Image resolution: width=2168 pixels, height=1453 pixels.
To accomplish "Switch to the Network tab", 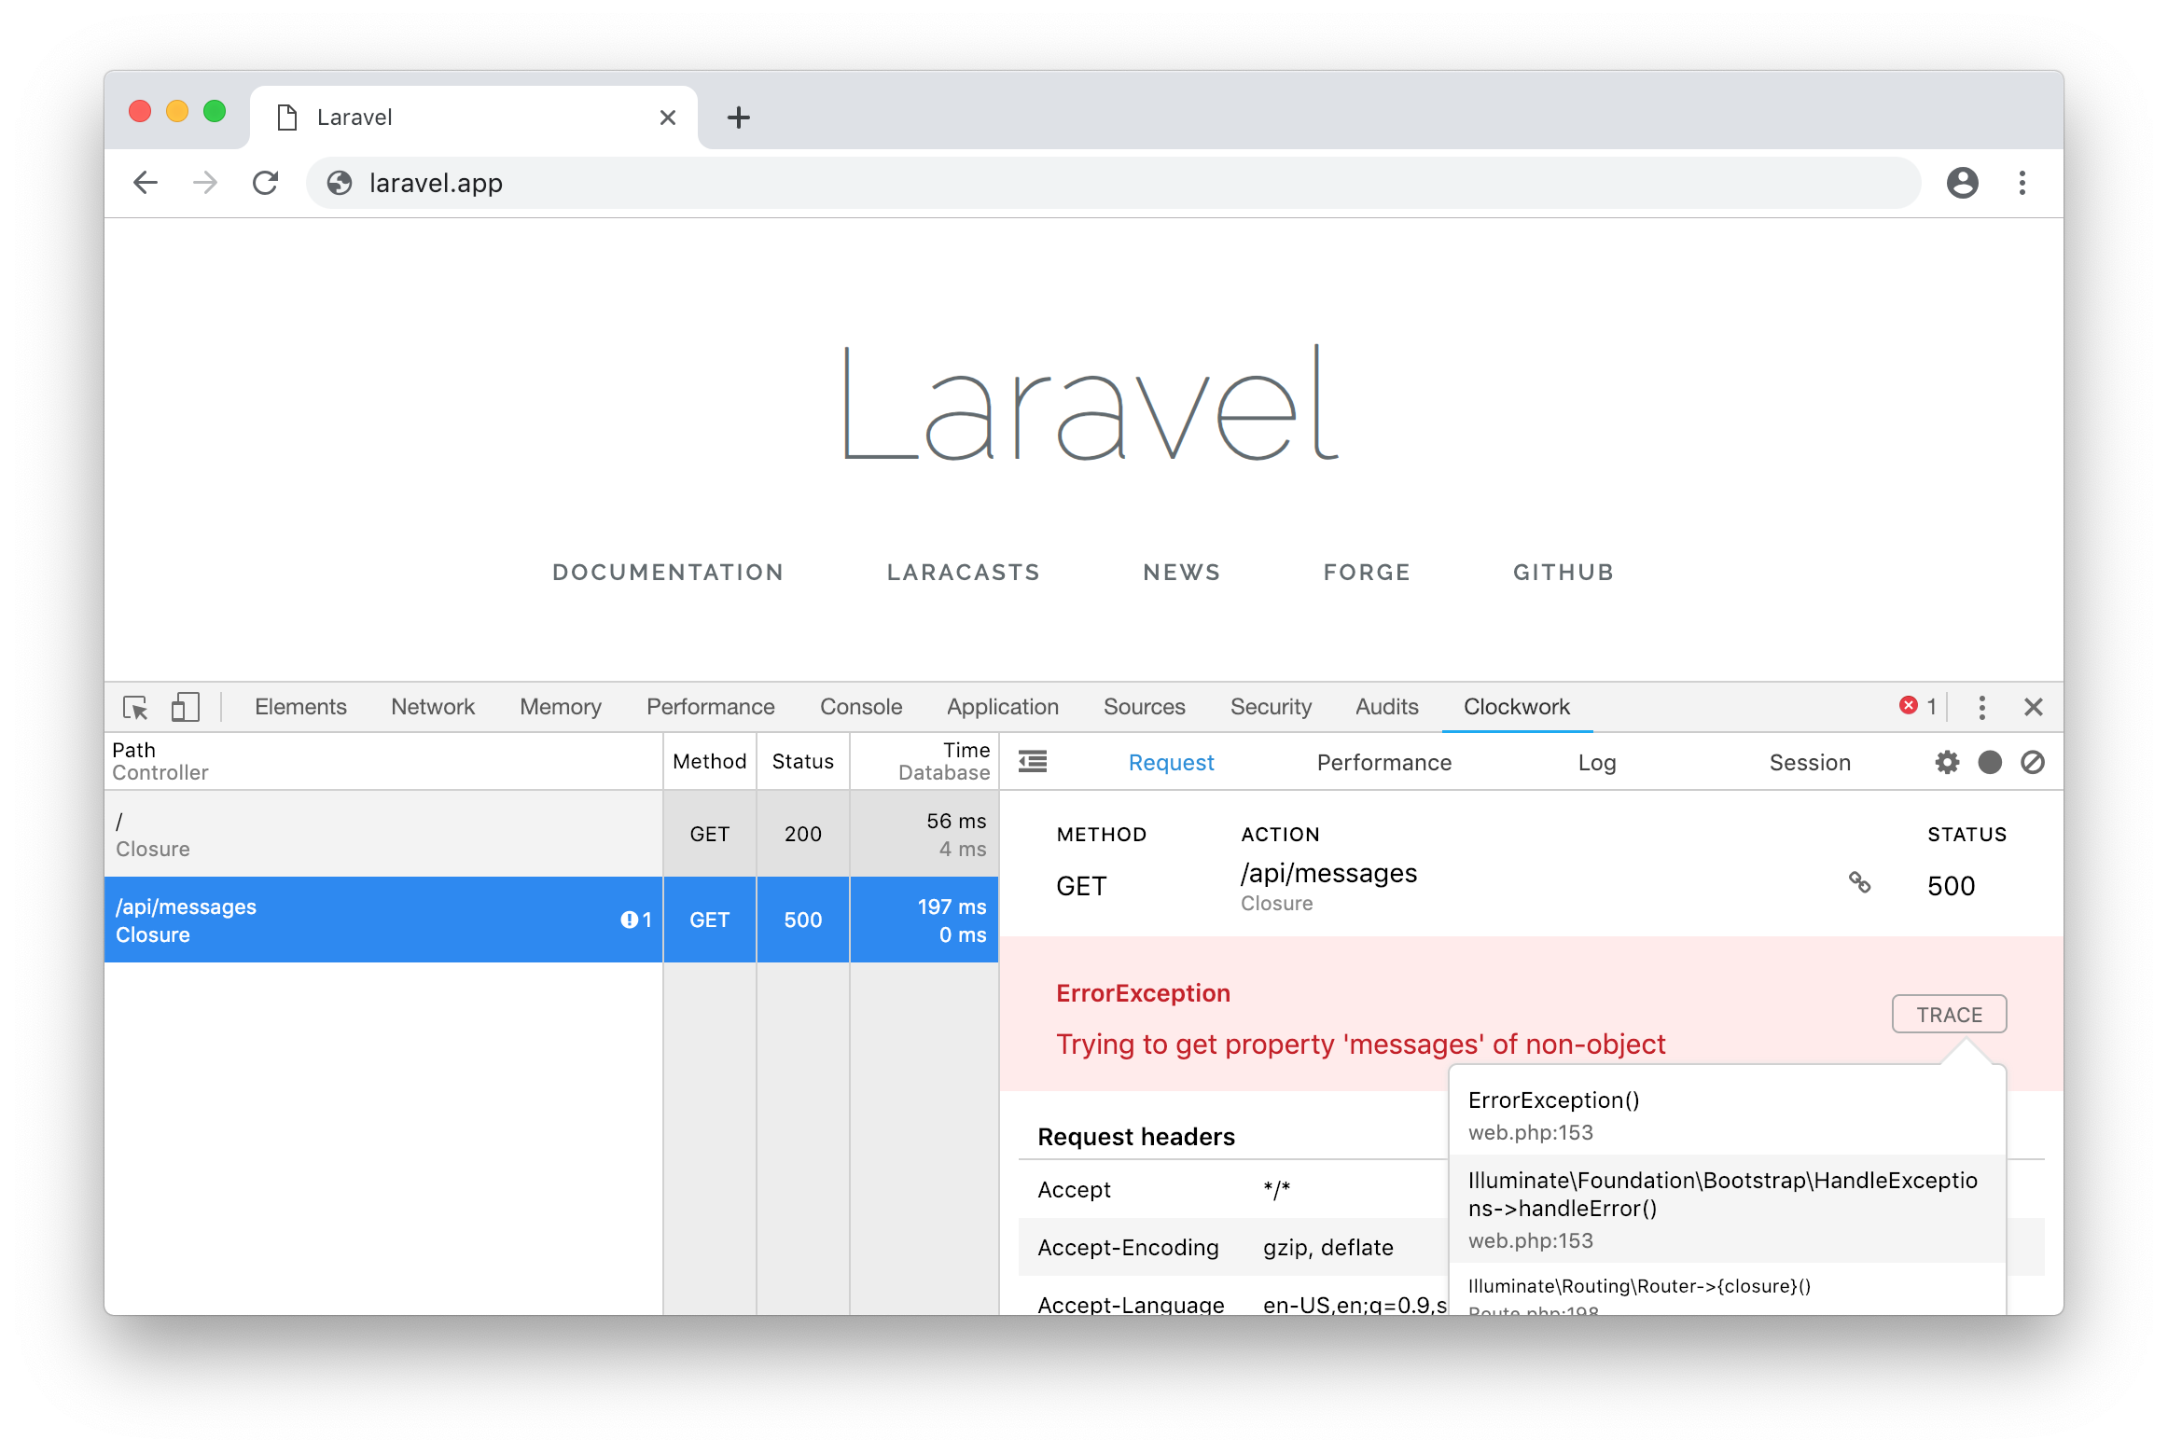I will pos(433,707).
